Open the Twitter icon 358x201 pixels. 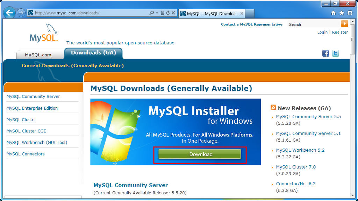click(x=335, y=53)
